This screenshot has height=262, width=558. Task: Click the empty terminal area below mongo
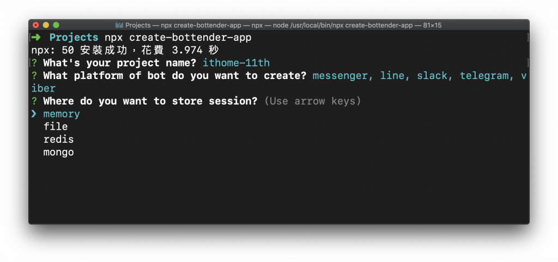pos(278,190)
